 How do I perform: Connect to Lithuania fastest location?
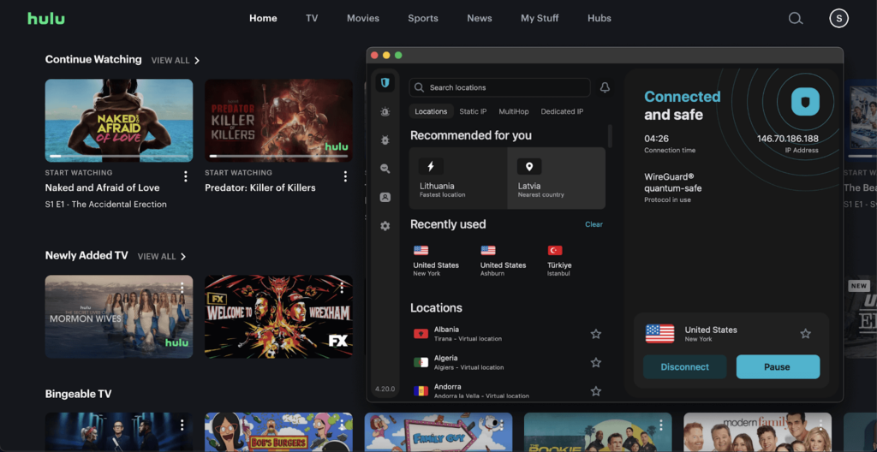[458, 178]
